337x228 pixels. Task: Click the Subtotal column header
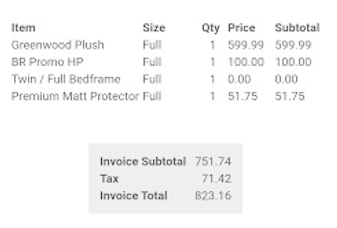[x=297, y=28]
